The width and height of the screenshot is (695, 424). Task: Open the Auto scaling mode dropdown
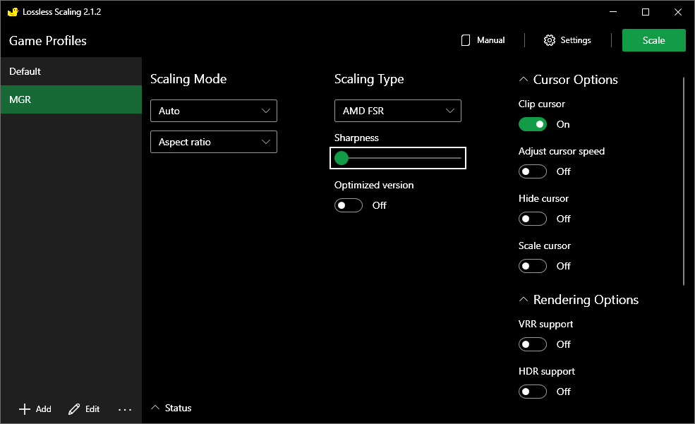click(214, 111)
